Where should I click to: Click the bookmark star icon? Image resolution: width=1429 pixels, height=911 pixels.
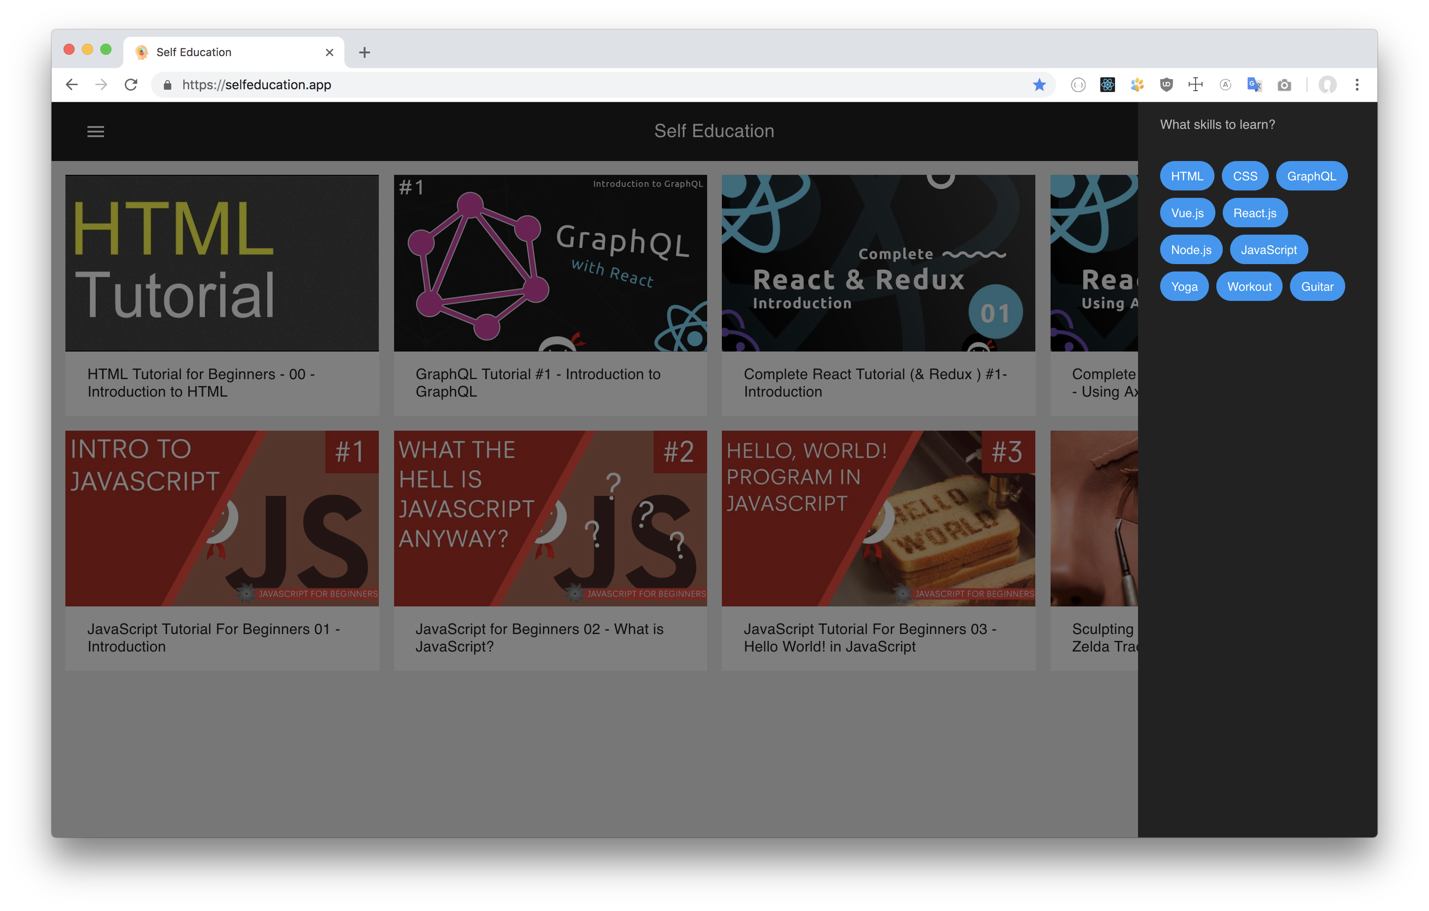click(1039, 85)
